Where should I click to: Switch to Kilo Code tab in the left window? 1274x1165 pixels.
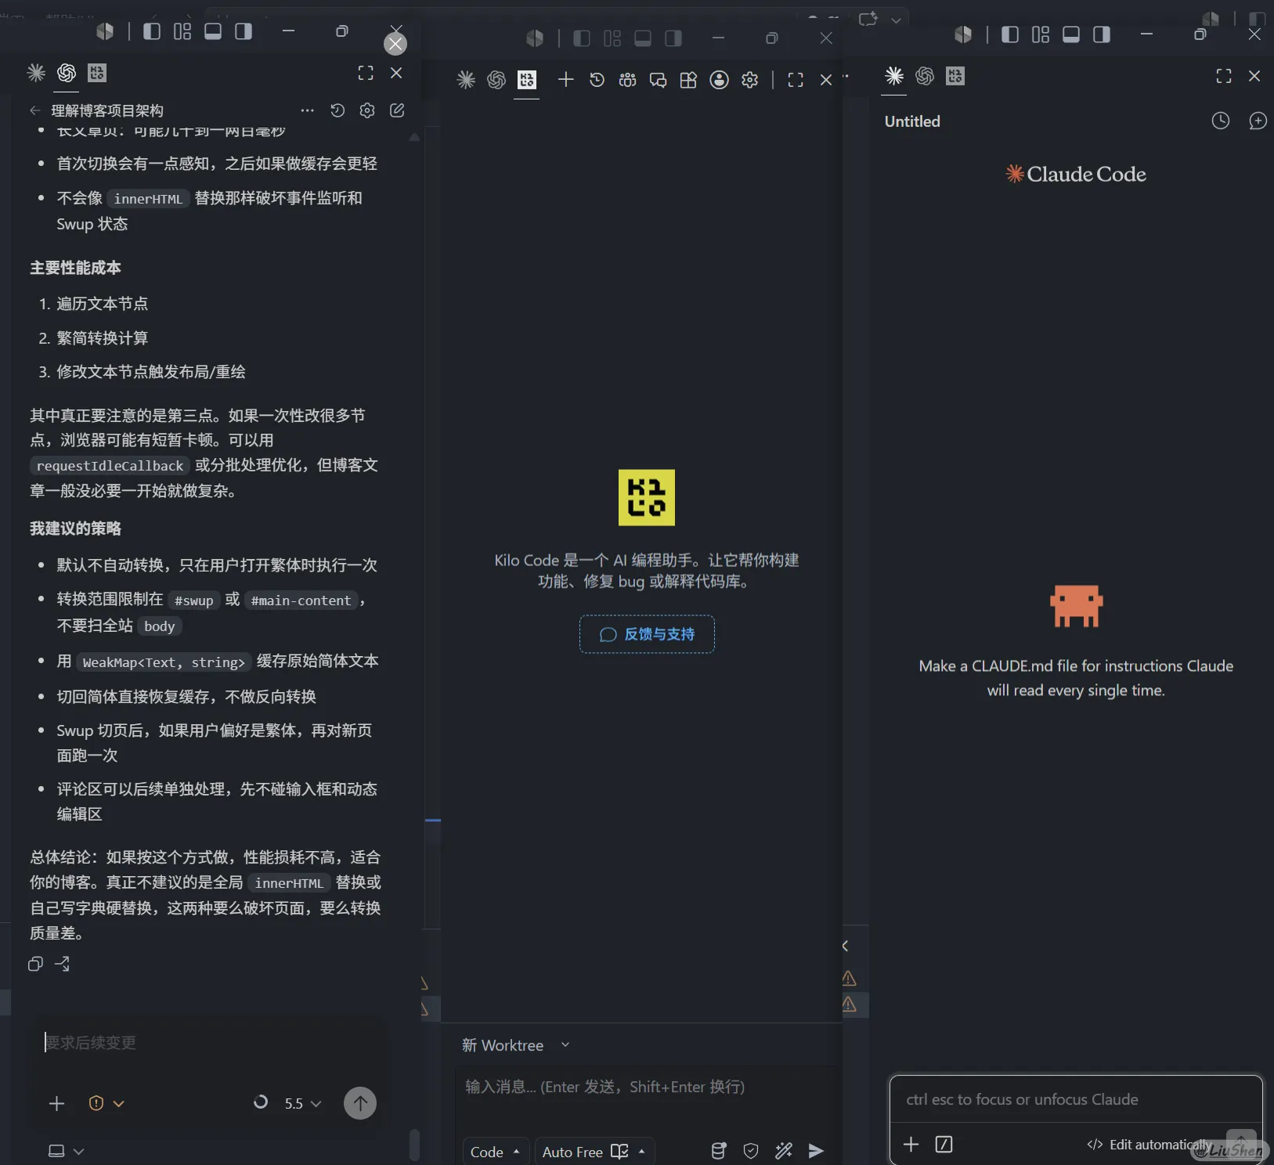(x=97, y=73)
